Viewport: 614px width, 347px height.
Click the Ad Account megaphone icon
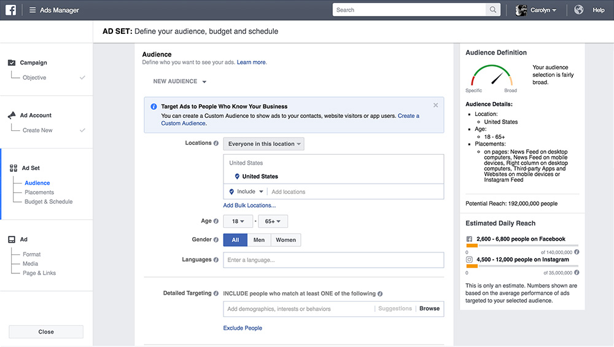click(12, 115)
